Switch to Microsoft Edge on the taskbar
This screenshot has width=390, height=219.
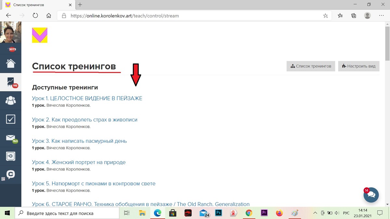click(x=157, y=213)
